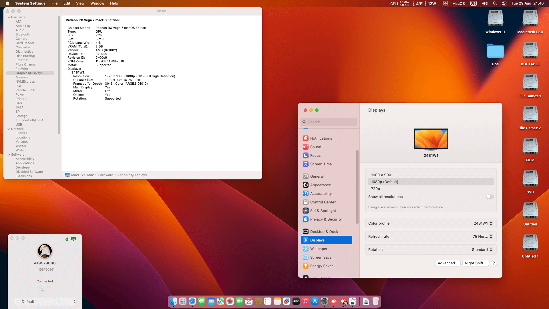Click the Control Center menu bar icon
This screenshot has height=309, width=549.
pyautogui.click(x=504, y=3)
